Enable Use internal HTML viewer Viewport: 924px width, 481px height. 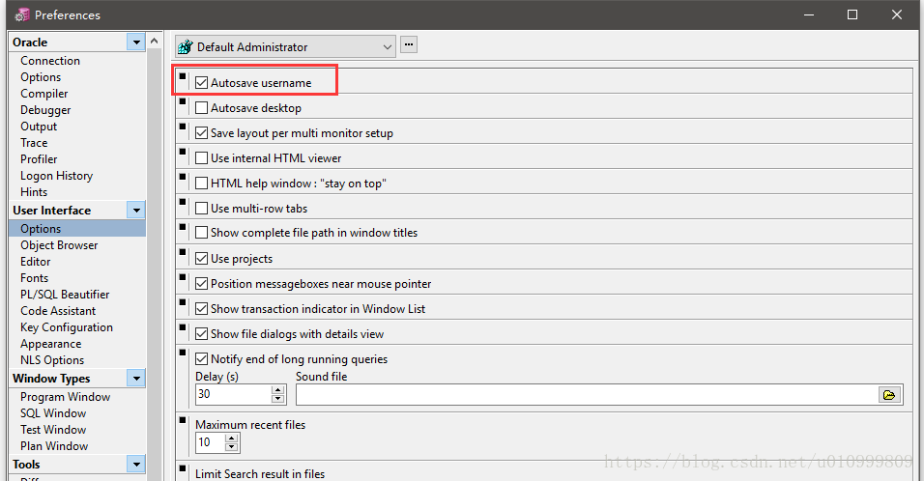[x=202, y=157]
